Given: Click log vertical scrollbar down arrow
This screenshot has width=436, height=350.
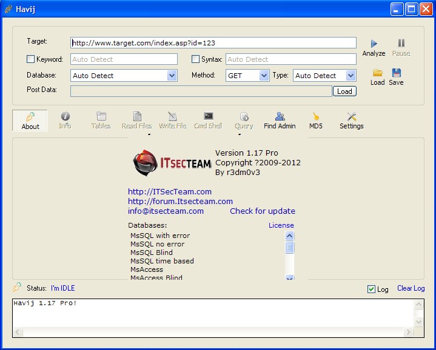Looking at the screenshot, I should (x=418, y=322).
